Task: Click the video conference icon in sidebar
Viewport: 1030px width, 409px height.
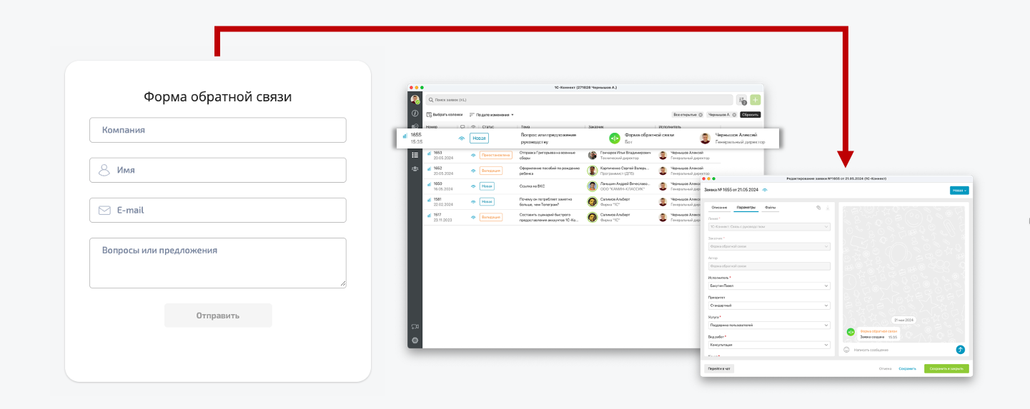Action: pyautogui.click(x=415, y=327)
